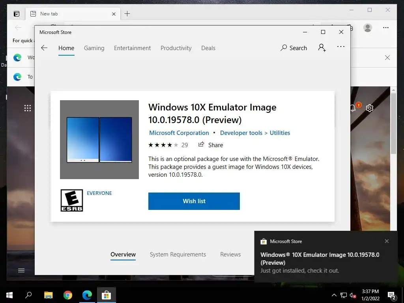Show hidden system tray icons
404x303 pixels.
point(334,295)
